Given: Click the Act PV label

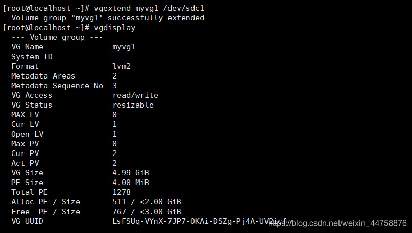Looking at the screenshot, I should pyautogui.click(x=25, y=163).
